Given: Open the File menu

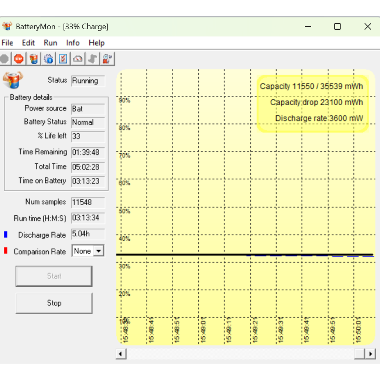Looking at the screenshot, I should [7, 43].
